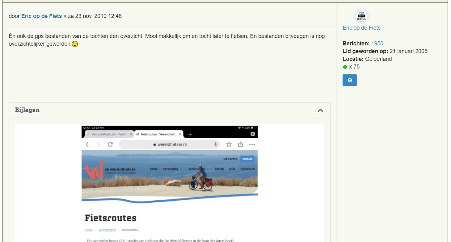
Task: Click the blue microphone icon in the address bar
Action: (x=216, y=144)
